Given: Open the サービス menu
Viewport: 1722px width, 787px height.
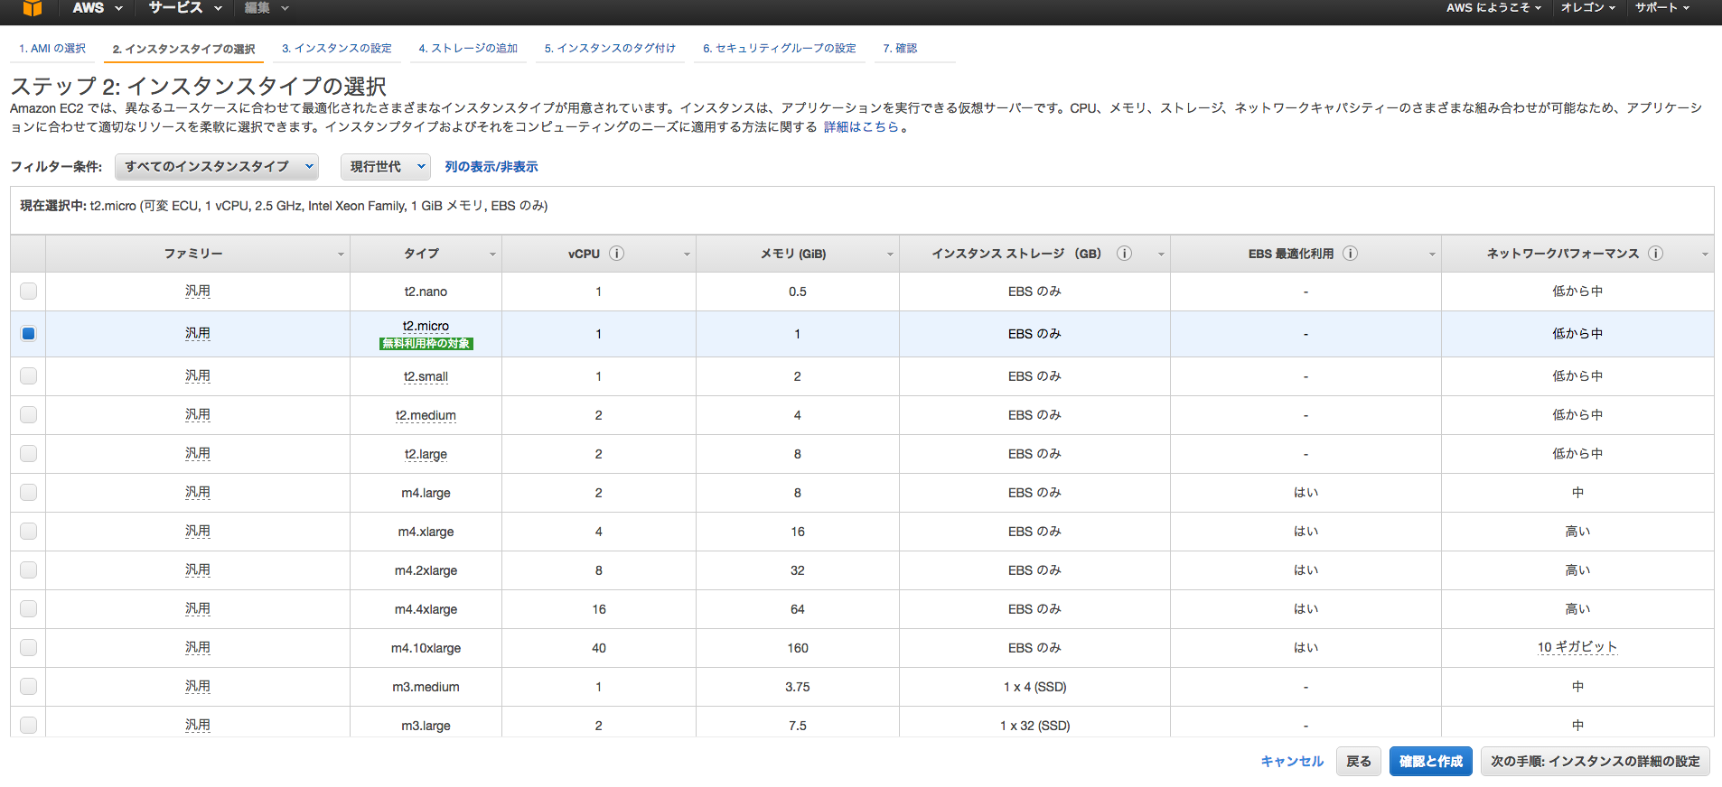Looking at the screenshot, I should coord(185,8).
